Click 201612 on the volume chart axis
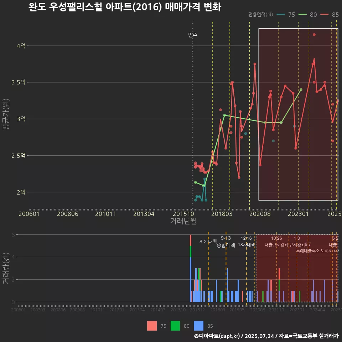The height and width of the screenshot is (342, 342). click(x=197, y=310)
